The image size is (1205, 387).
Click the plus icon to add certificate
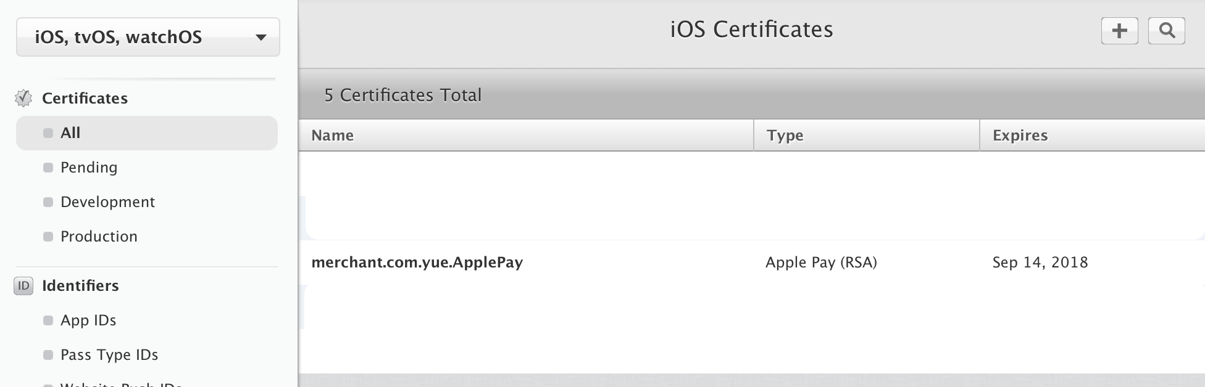point(1119,31)
